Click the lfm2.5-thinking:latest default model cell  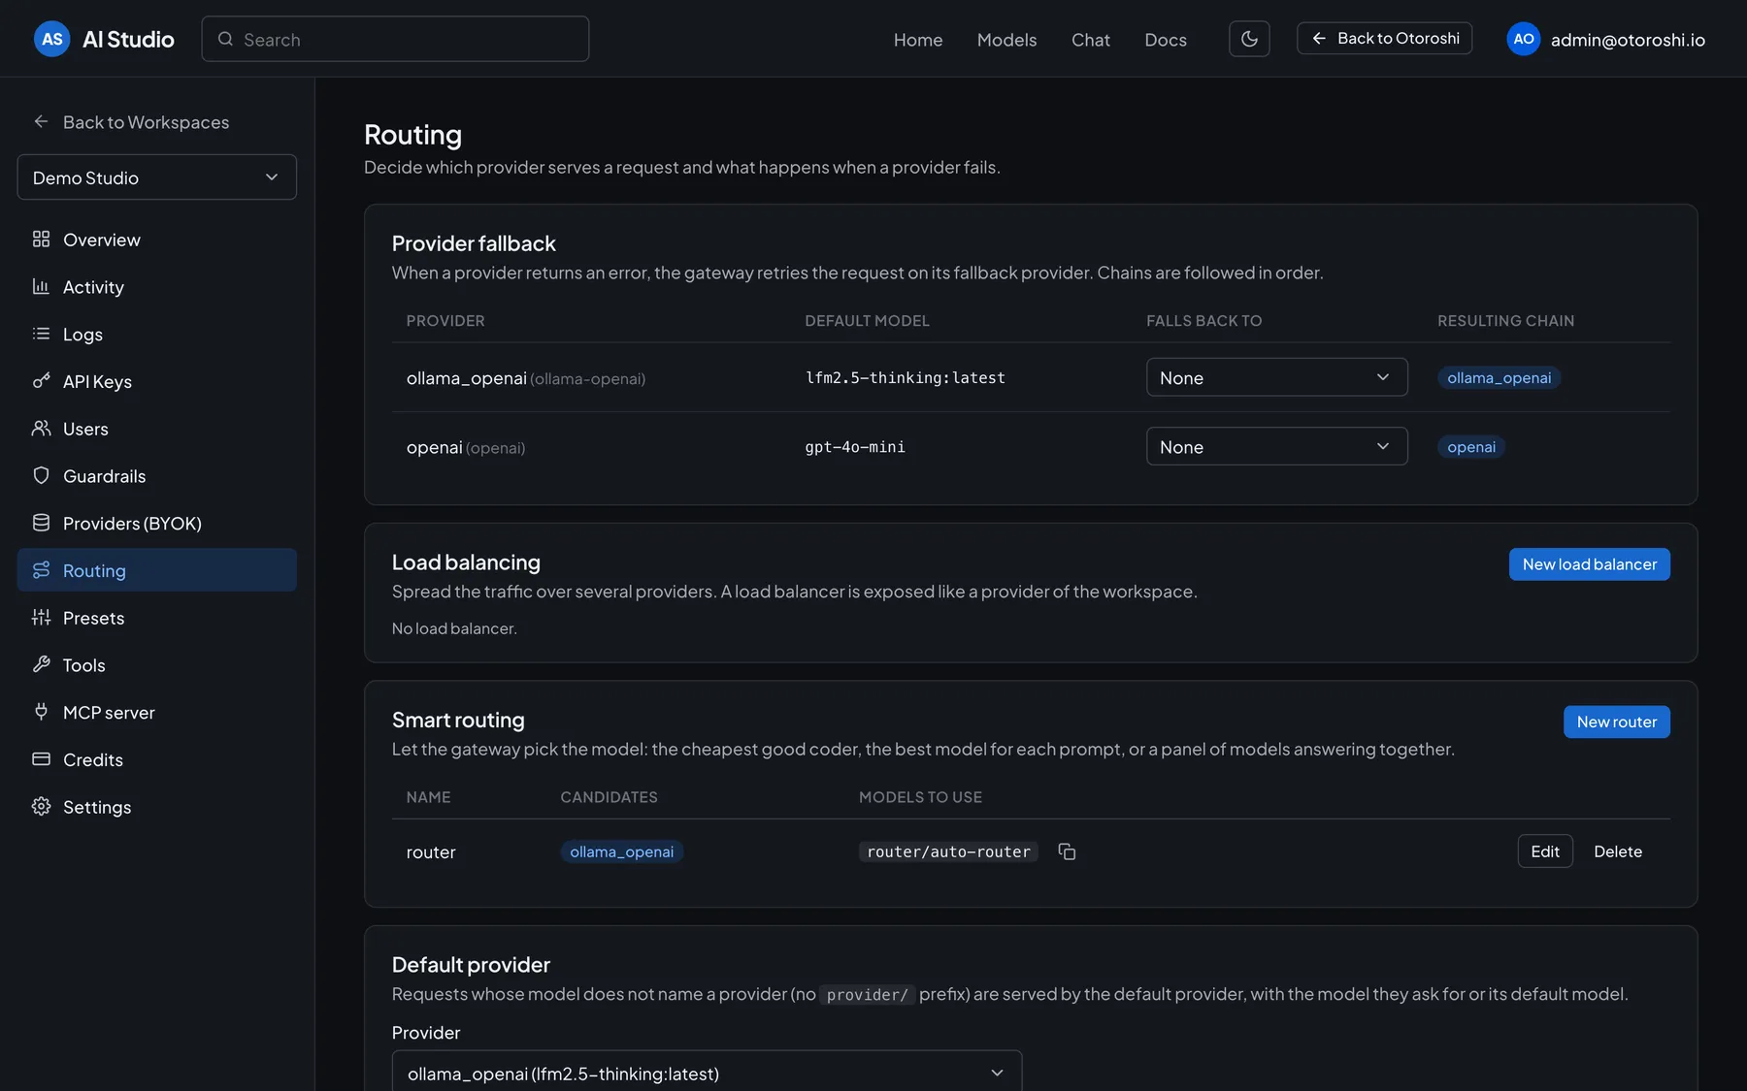[905, 378]
